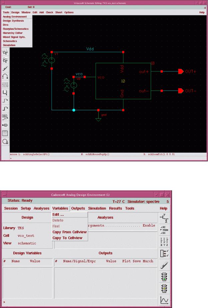The height and width of the screenshot is (308, 208).
Task: Open Tools menu in Analog Design Environment
Action: (130, 208)
